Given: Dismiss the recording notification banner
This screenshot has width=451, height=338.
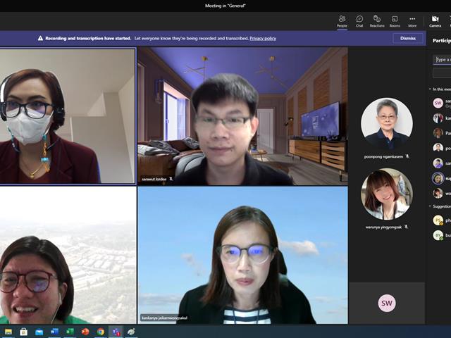Looking at the screenshot, I should (x=408, y=38).
